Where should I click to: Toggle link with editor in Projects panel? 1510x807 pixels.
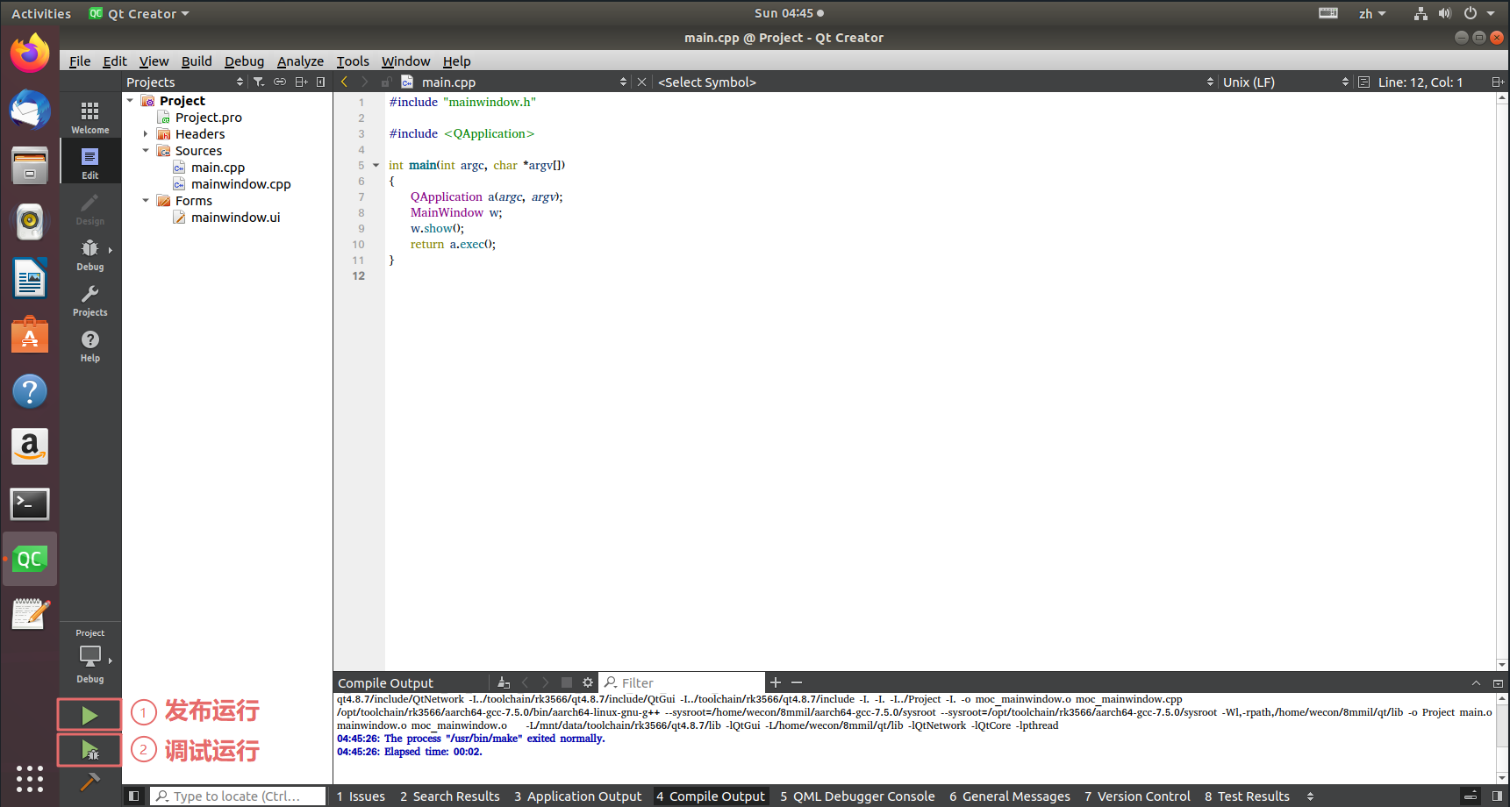[x=280, y=82]
